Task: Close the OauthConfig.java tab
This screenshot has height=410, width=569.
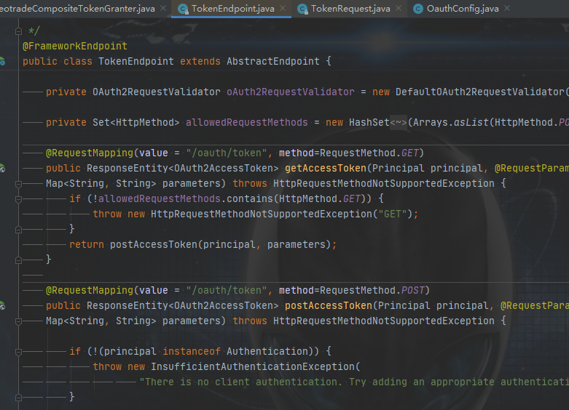Action: click(507, 8)
